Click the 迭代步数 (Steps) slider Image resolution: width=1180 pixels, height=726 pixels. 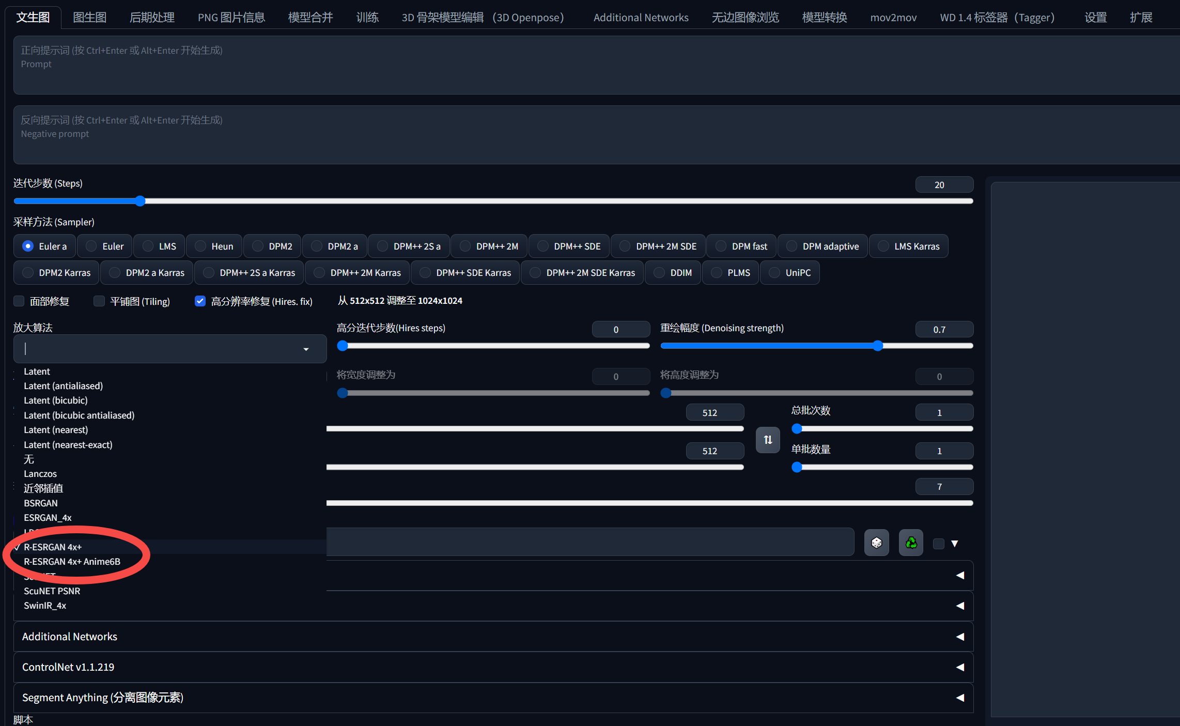click(x=493, y=201)
